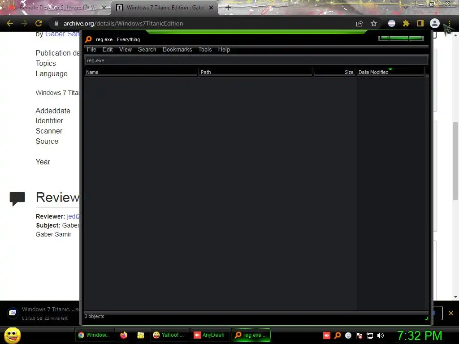459x344 pixels.
Task: Click the Reviews speech bubble icon
Action: [x=17, y=199]
